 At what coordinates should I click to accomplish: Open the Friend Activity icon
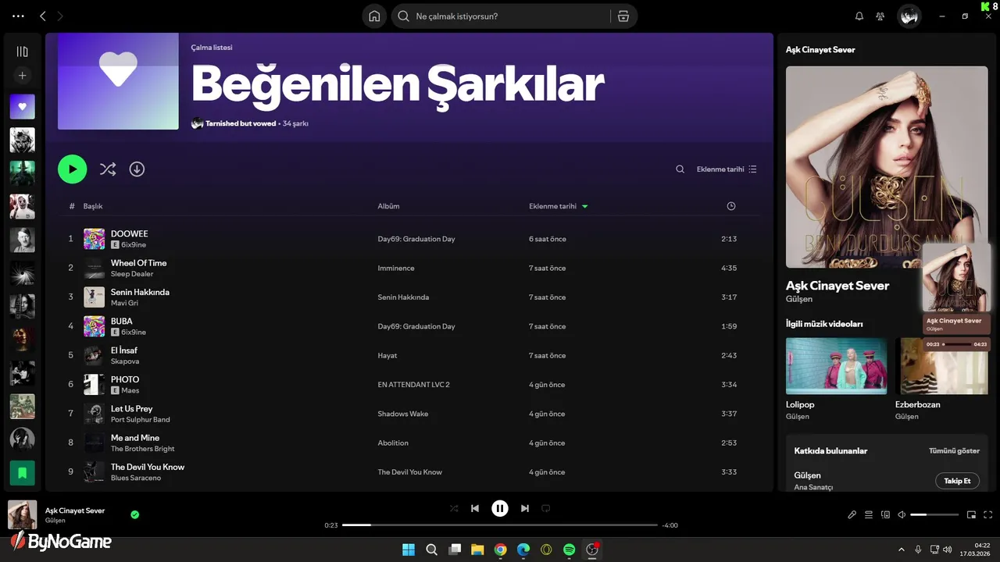881,16
